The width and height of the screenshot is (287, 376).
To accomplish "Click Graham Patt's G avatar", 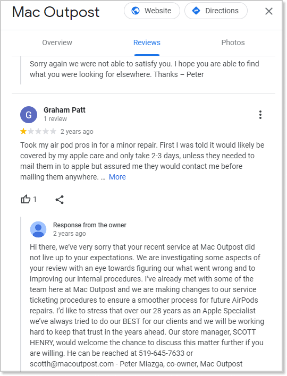I will pos(29,115).
